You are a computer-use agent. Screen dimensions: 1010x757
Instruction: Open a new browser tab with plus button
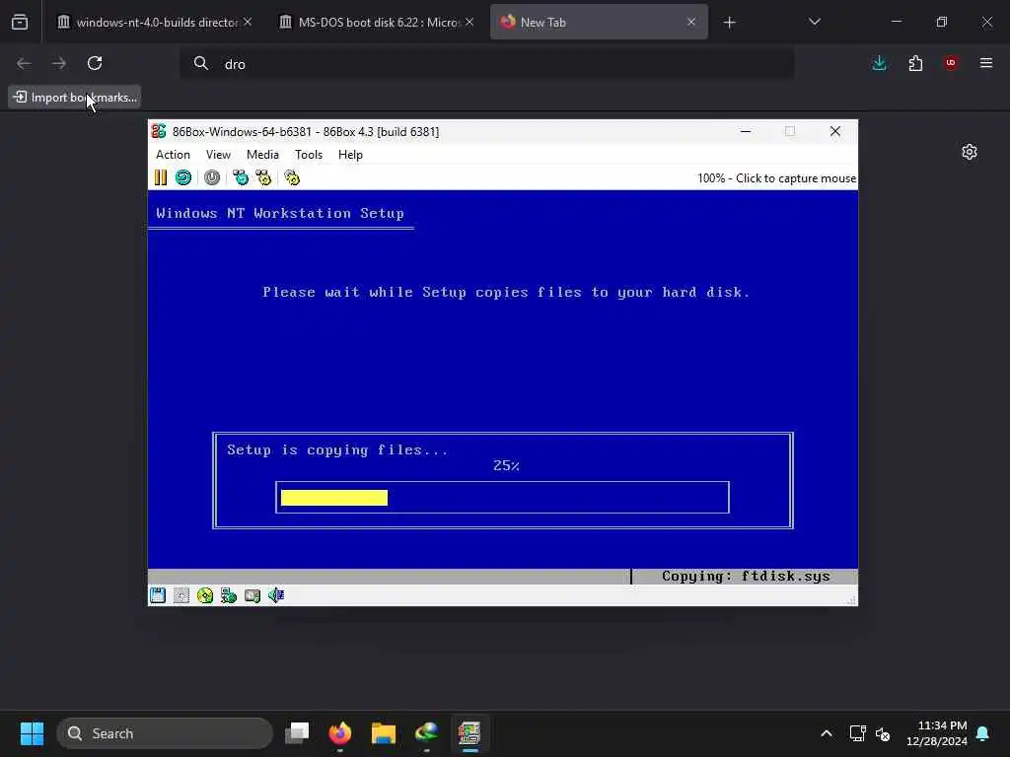[729, 23]
